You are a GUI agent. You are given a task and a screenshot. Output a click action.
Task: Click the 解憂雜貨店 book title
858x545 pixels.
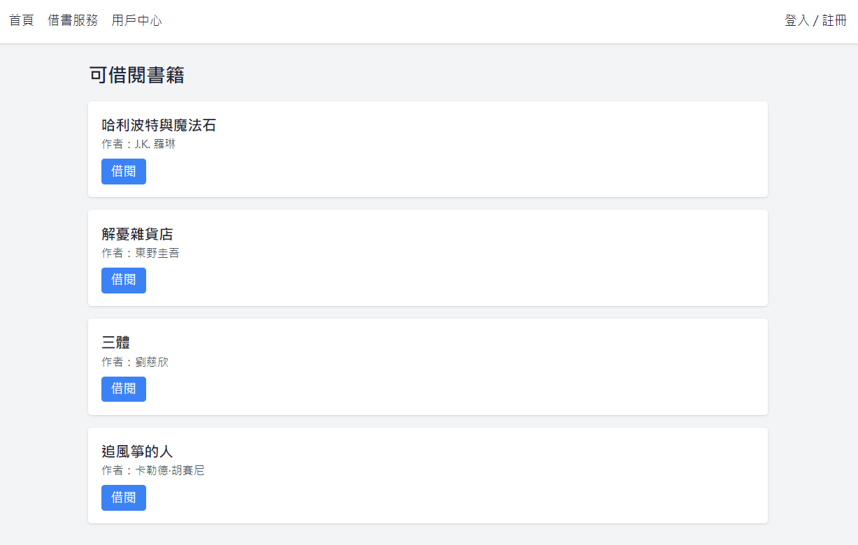137,234
